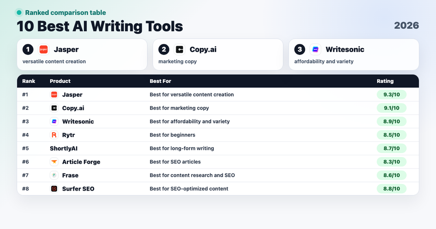Click the #1 rank cell

coord(25,95)
